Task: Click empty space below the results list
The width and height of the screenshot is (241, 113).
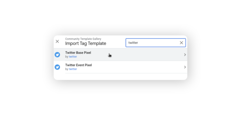Action: coord(120,77)
